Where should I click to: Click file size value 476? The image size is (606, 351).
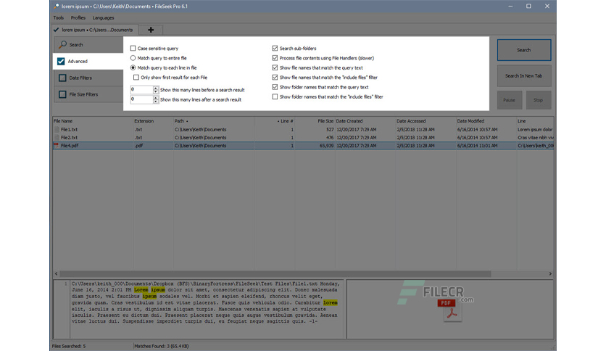point(330,138)
